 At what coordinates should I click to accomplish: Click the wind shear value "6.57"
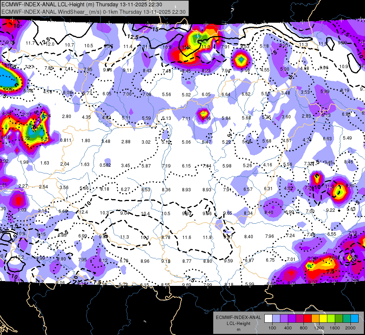click(248, 189)
